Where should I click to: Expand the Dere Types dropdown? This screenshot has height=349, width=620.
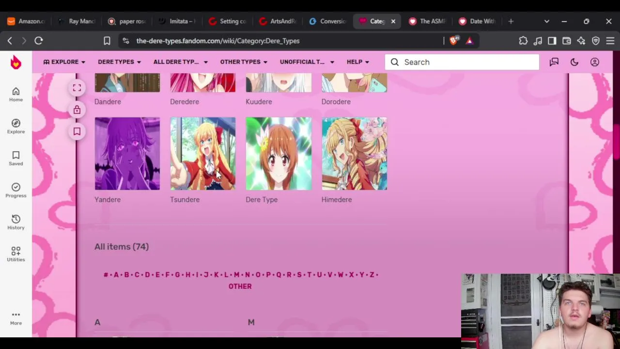coord(119,62)
